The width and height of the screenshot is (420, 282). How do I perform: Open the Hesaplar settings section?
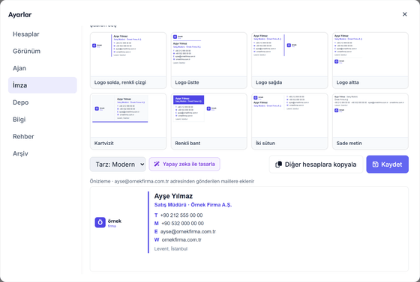point(42,34)
